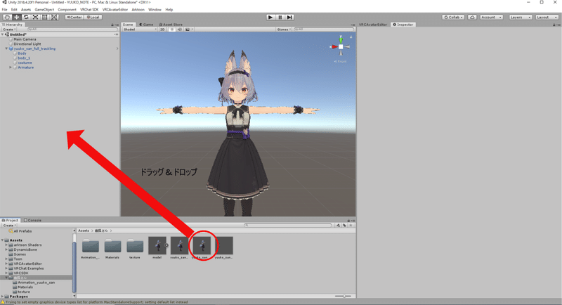Open the texture folder thumbnail

(135, 246)
